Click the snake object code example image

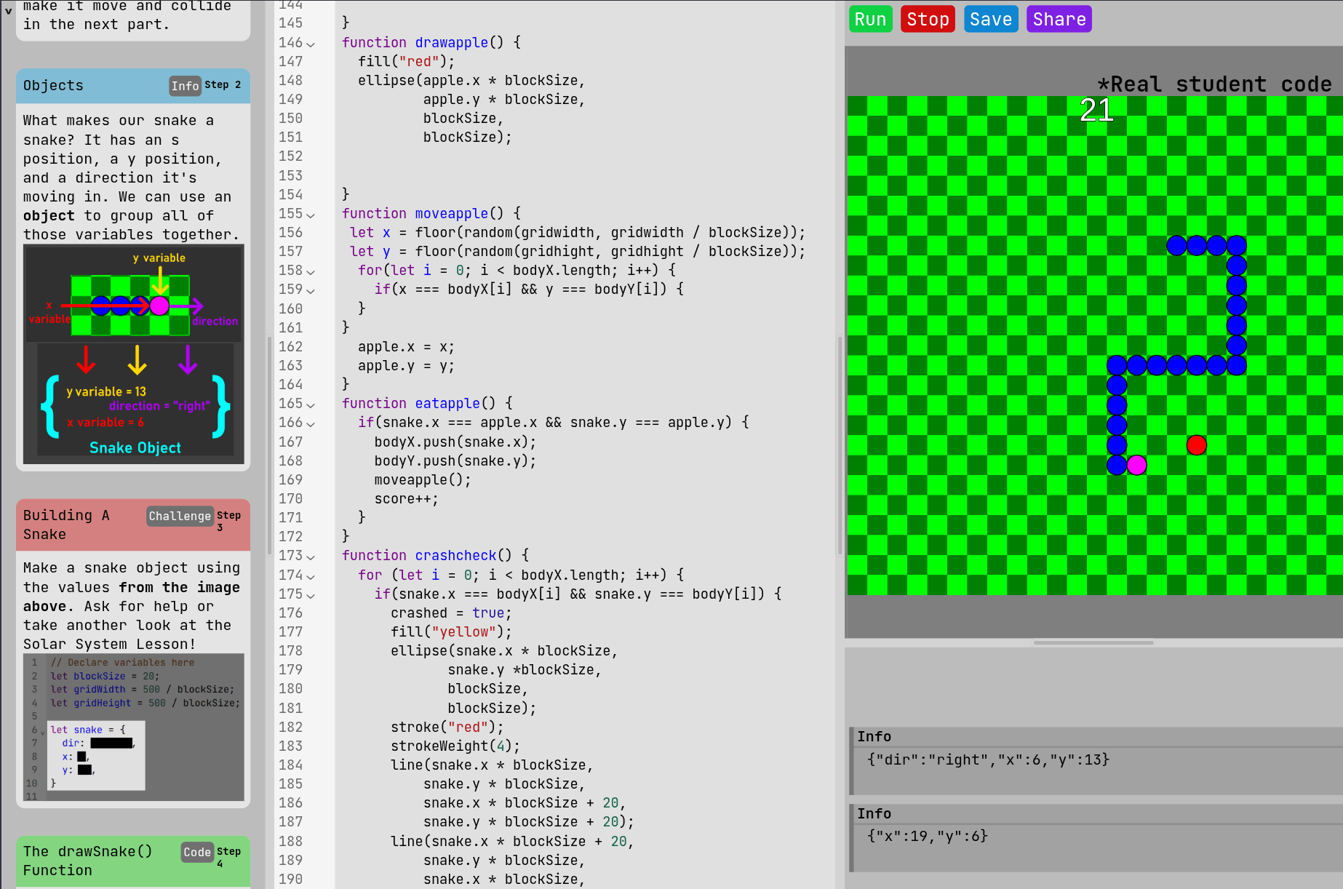point(134,727)
